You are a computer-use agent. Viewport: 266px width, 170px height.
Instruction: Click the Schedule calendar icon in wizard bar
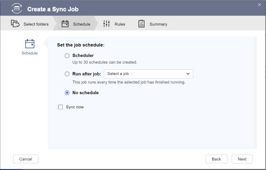click(65, 24)
